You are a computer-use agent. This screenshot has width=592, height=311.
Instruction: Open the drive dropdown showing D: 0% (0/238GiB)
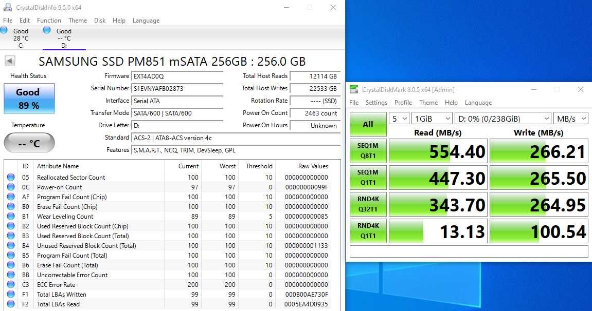click(x=503, y=119)
